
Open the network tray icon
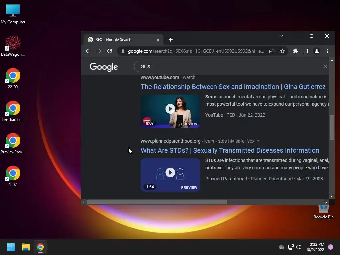291,247
